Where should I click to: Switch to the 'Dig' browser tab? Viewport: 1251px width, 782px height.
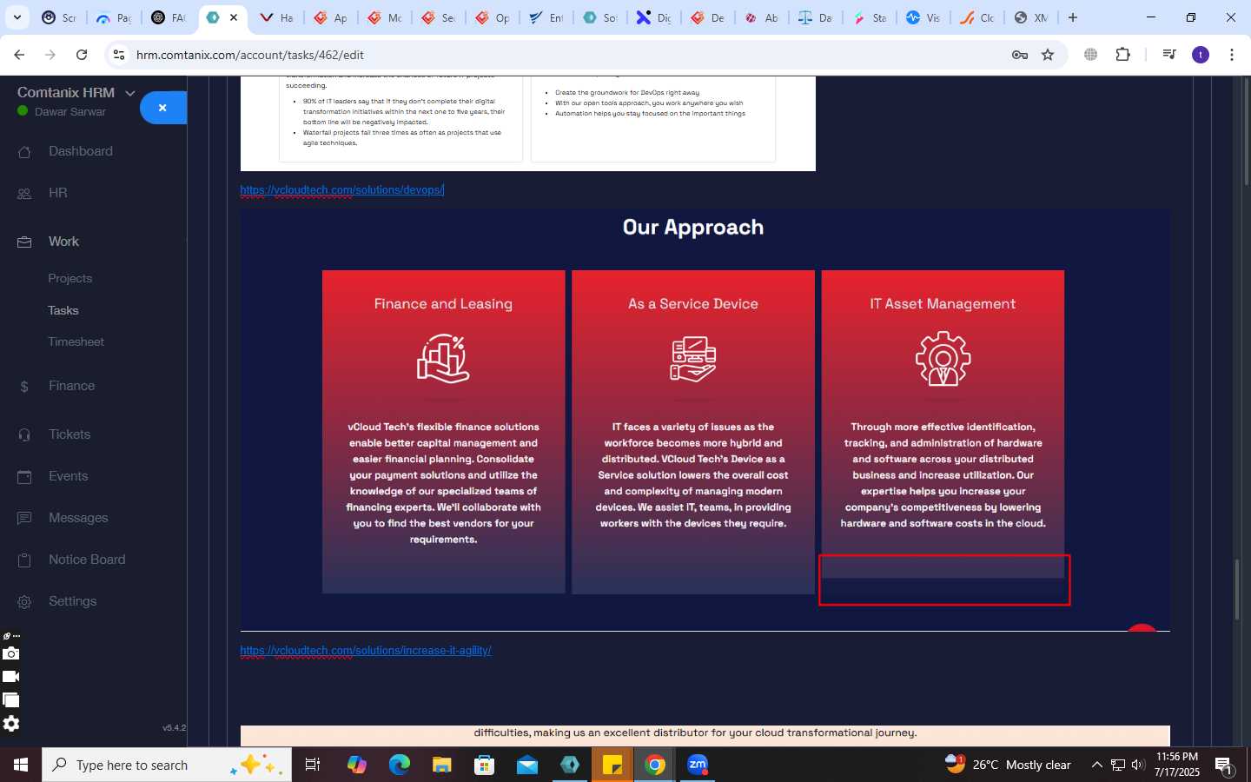(654, 17)
